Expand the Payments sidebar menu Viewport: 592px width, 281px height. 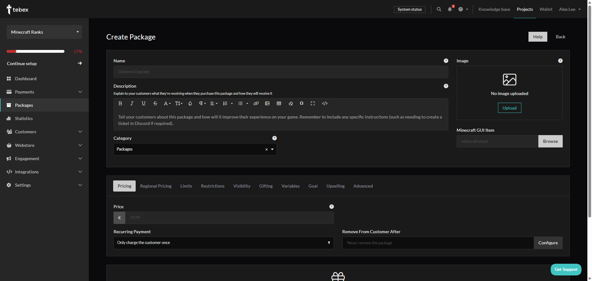tap(80, 92)
